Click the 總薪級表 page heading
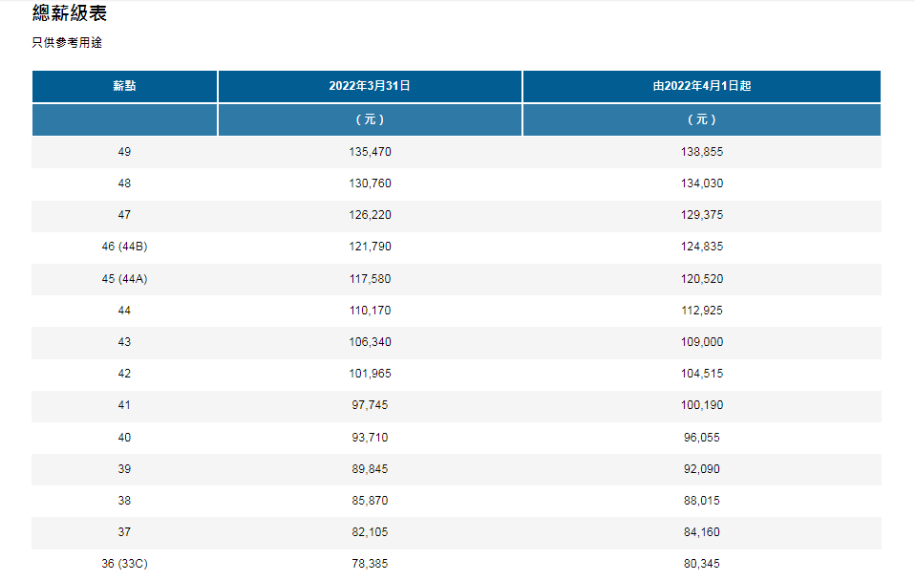Screen dimensions: 915x581 (70, 13)
